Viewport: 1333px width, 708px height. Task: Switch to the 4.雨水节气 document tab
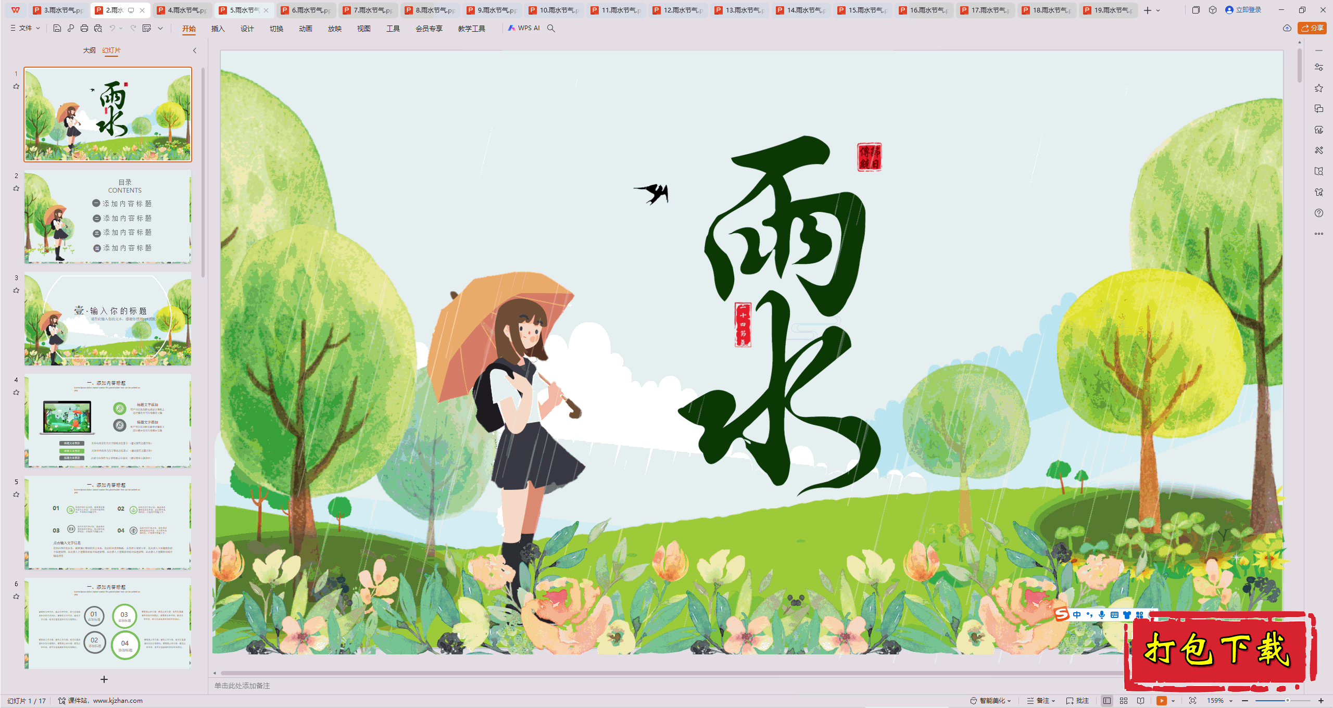[183, 10]
